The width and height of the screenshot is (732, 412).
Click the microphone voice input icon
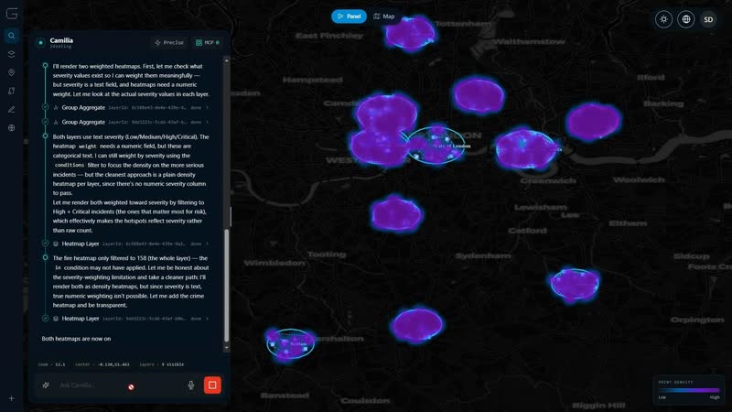coord(191,385)
